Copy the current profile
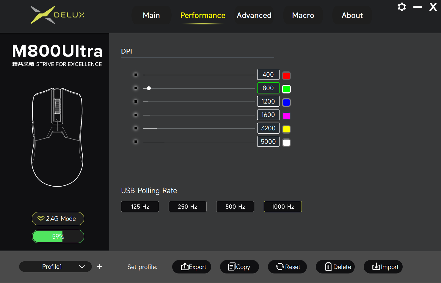 click(x=239, y=267)
